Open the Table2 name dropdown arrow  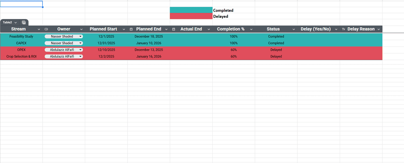[x=15, y=22]
